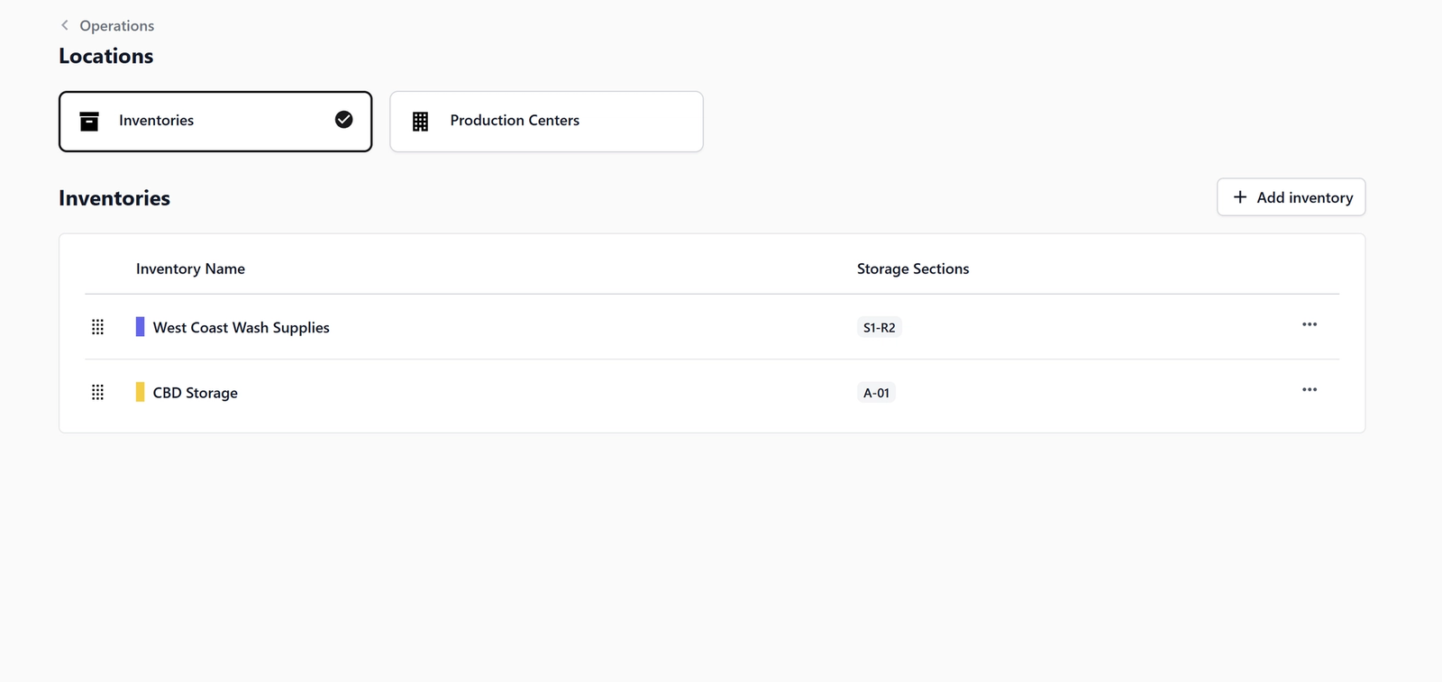Select the Production Centers location type card
The image size is (1442, 682).
545,121
